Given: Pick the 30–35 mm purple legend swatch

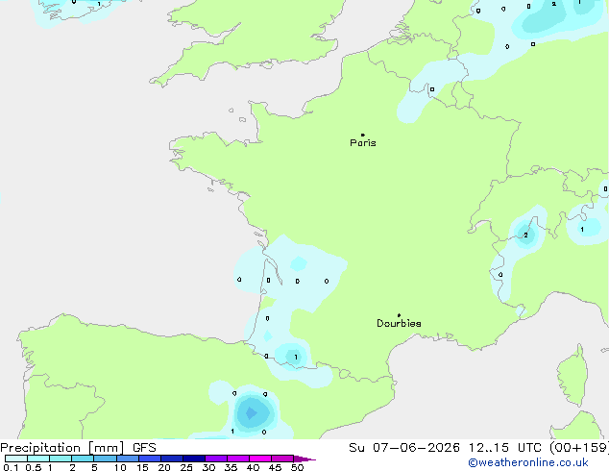Looking at the screenshot, I should 216,459.
